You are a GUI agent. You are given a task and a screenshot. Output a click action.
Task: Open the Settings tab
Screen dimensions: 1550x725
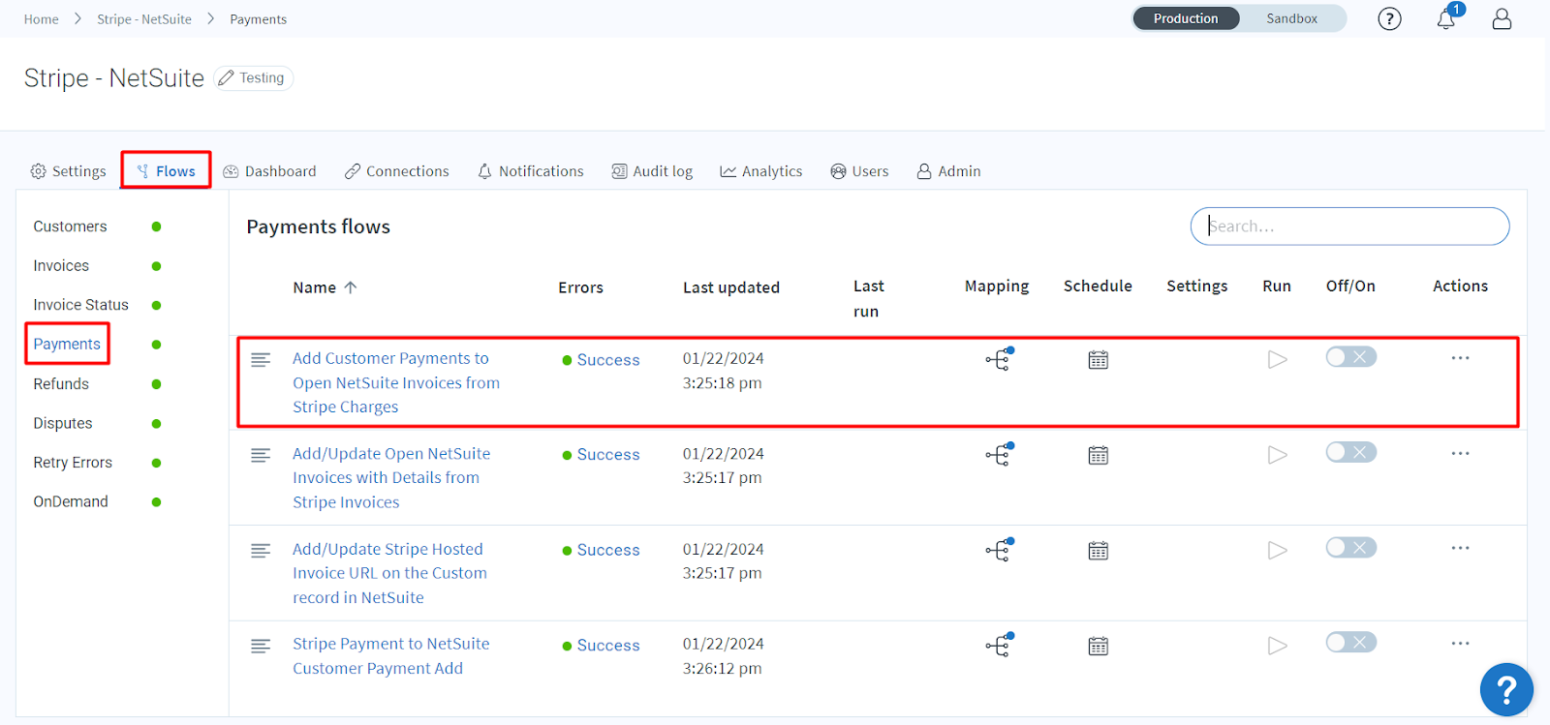[68, 171]
